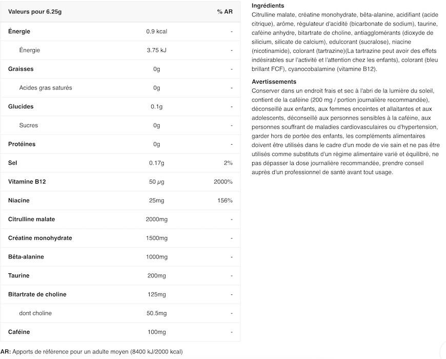Select the 'Graisses' row label
The height and width of the screenshot is (359, 446).
click(21, 69)
